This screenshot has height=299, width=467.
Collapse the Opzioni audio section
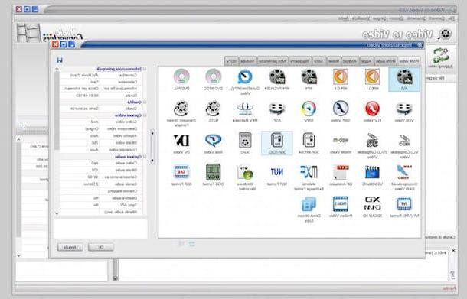[x=145, y=157]
